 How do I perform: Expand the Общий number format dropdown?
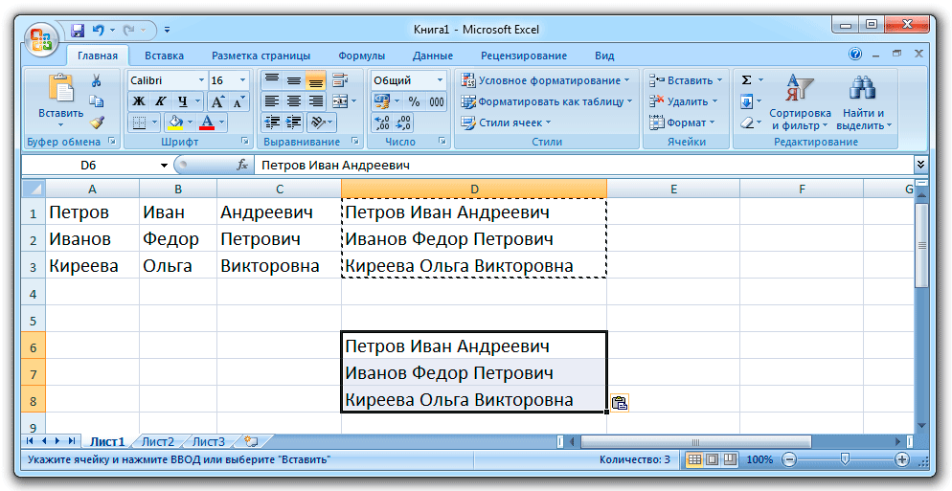point(440,80)
